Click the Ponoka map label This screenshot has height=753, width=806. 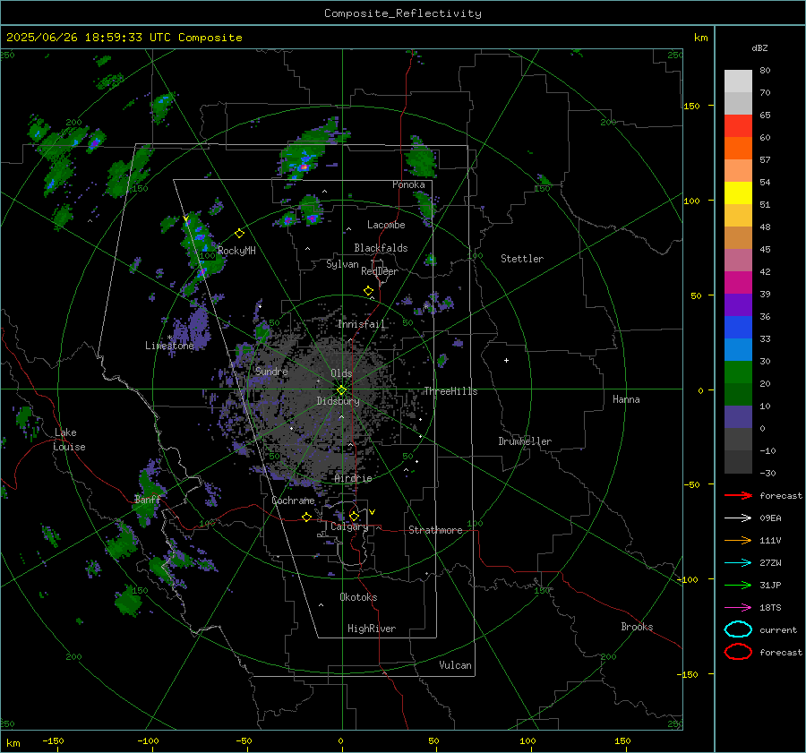tap(408, 184)
